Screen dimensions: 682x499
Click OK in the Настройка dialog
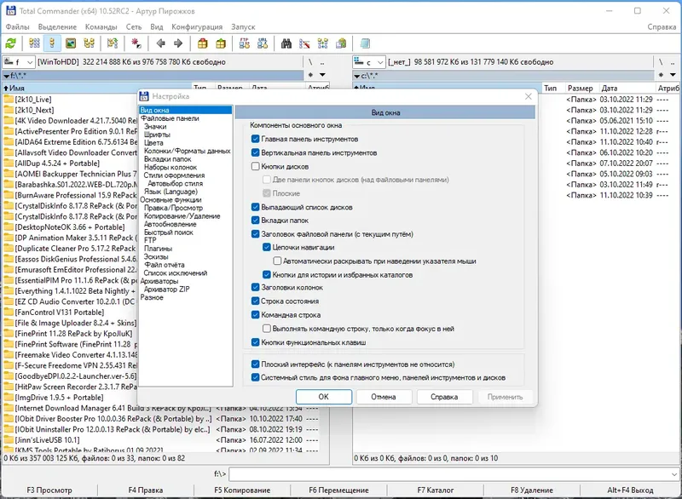(324, 397)
